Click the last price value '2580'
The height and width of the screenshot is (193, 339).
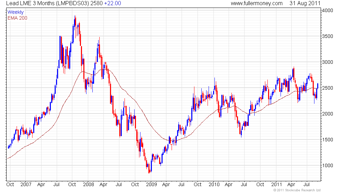97,3
